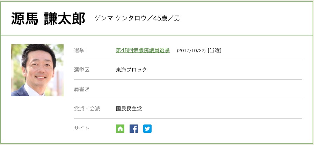Image resolution: width=314 pixels, height=145 pixels.
Task: Click the given name 謙太郎 in the heading
Action: 65,19
